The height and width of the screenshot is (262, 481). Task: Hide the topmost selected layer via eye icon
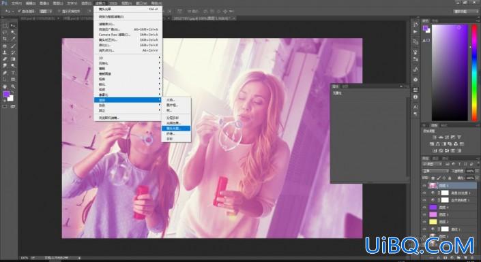point(424,186)
